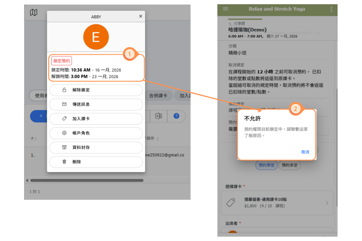Click the Excel export icon
362x241 pixels.
point(159,116)
